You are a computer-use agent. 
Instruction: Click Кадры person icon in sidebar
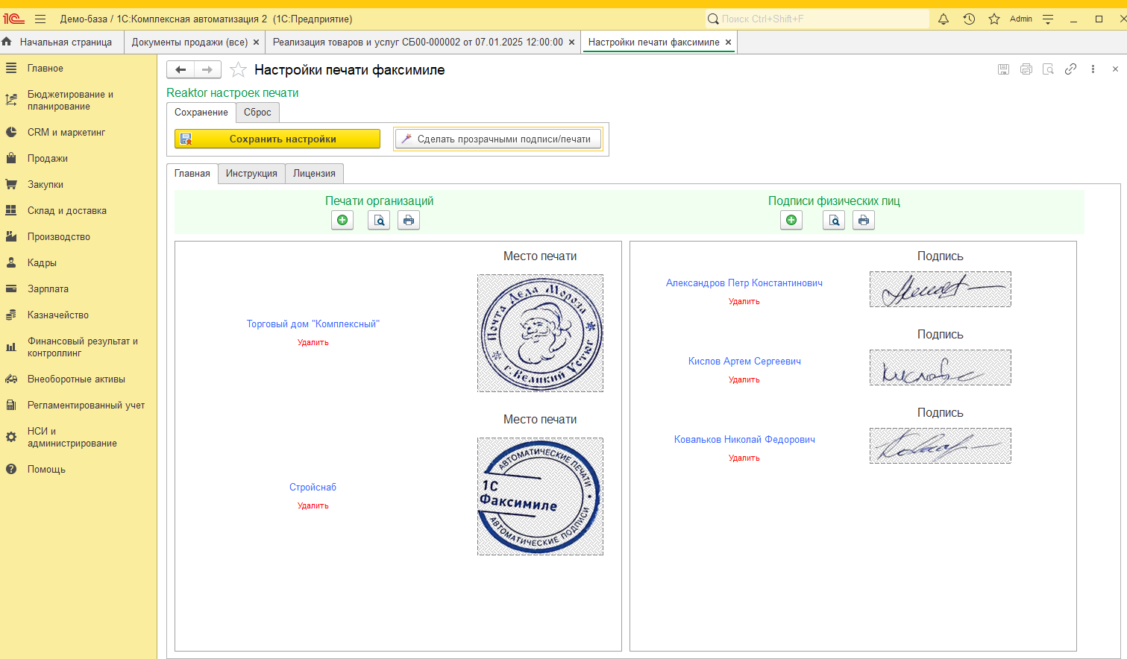pos(11,263)
